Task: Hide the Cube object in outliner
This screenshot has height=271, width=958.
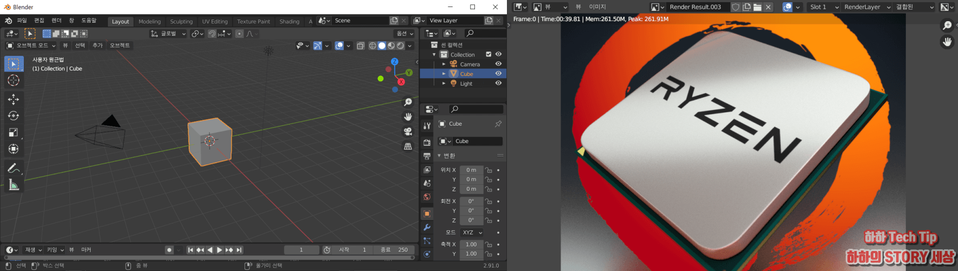Action: (x=498, y=74)
